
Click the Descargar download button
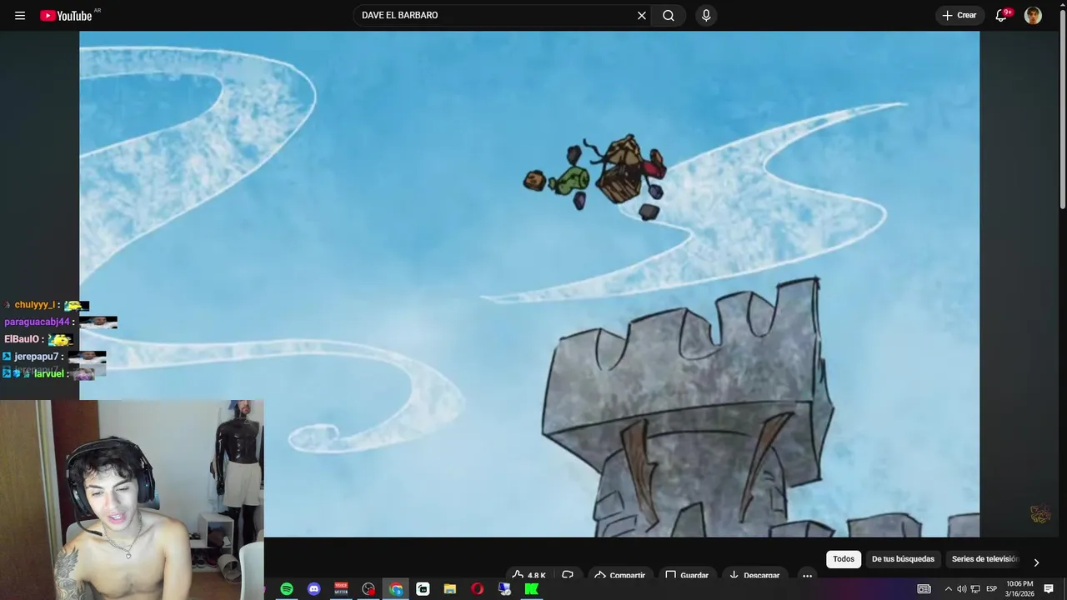[754, 575]
